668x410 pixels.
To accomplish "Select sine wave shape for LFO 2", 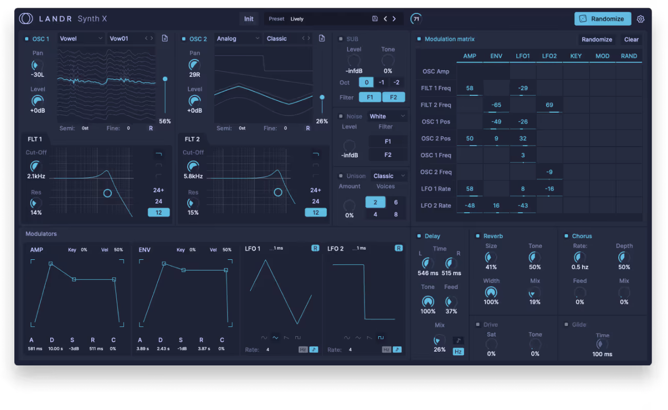I will click(x=347, y=338).
